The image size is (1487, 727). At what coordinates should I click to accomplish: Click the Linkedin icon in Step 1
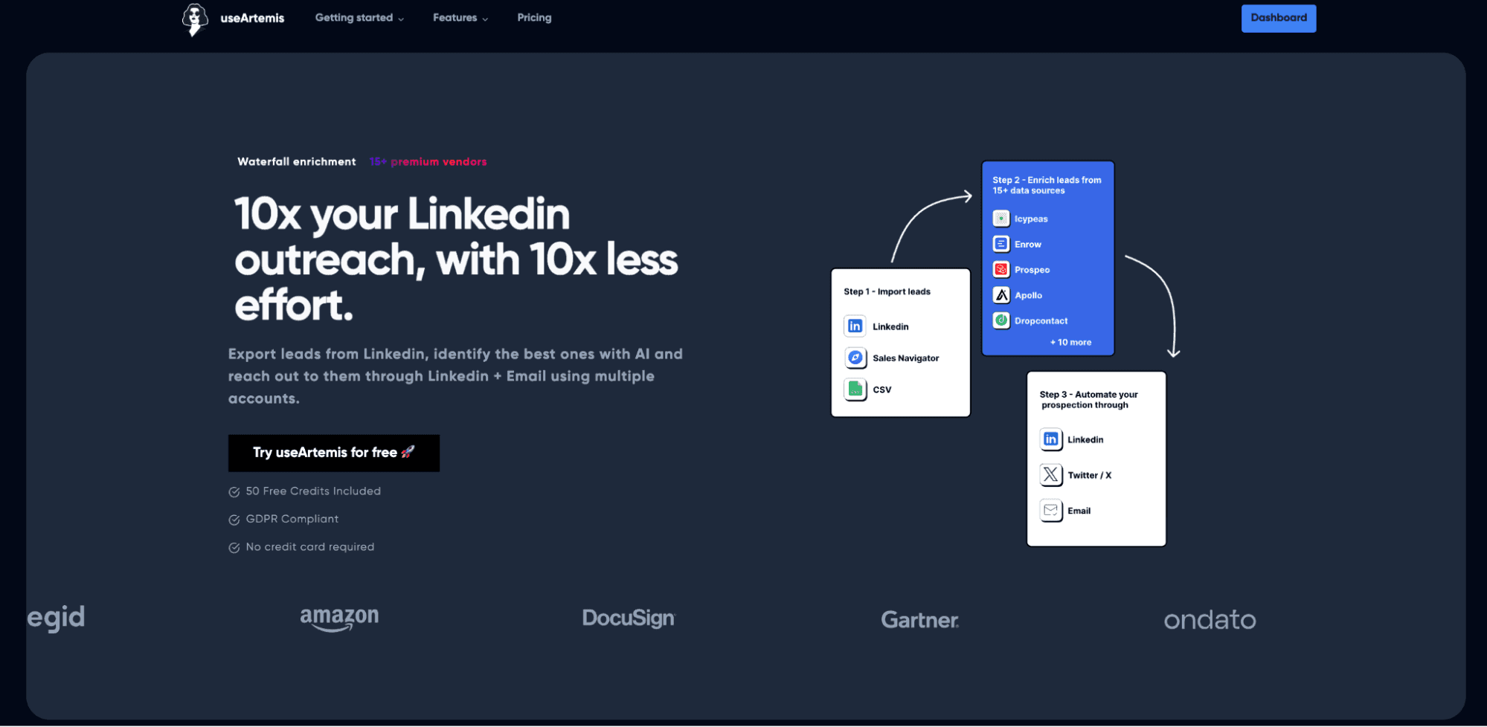(x=855, y=326)
